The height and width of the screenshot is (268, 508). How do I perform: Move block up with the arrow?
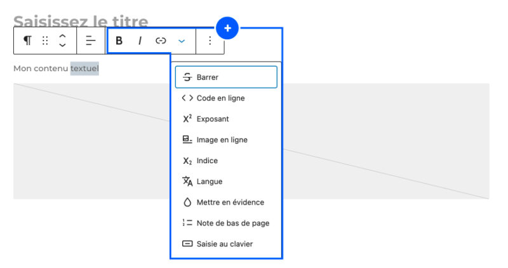pos(62,36)
